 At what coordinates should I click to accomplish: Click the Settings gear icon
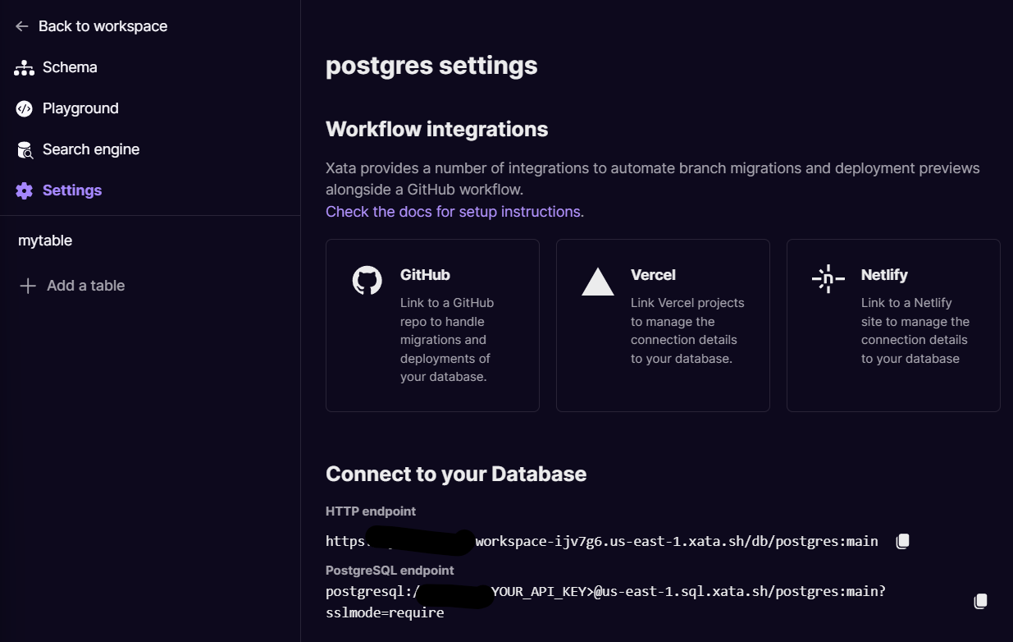pos(25,190)
